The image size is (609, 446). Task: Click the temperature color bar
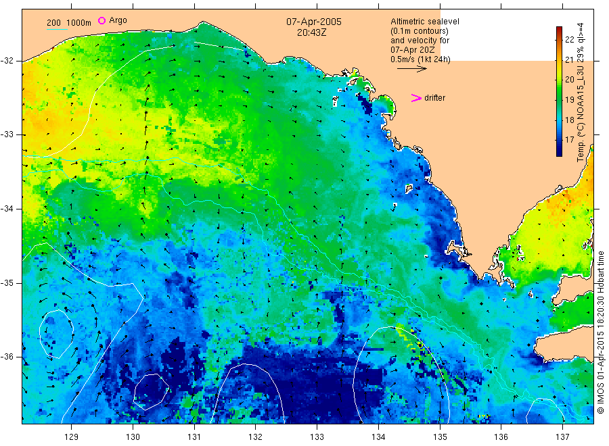tap(560, 91)
